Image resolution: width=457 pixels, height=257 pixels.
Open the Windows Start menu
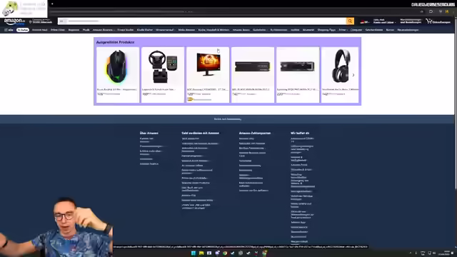(194, 253)
